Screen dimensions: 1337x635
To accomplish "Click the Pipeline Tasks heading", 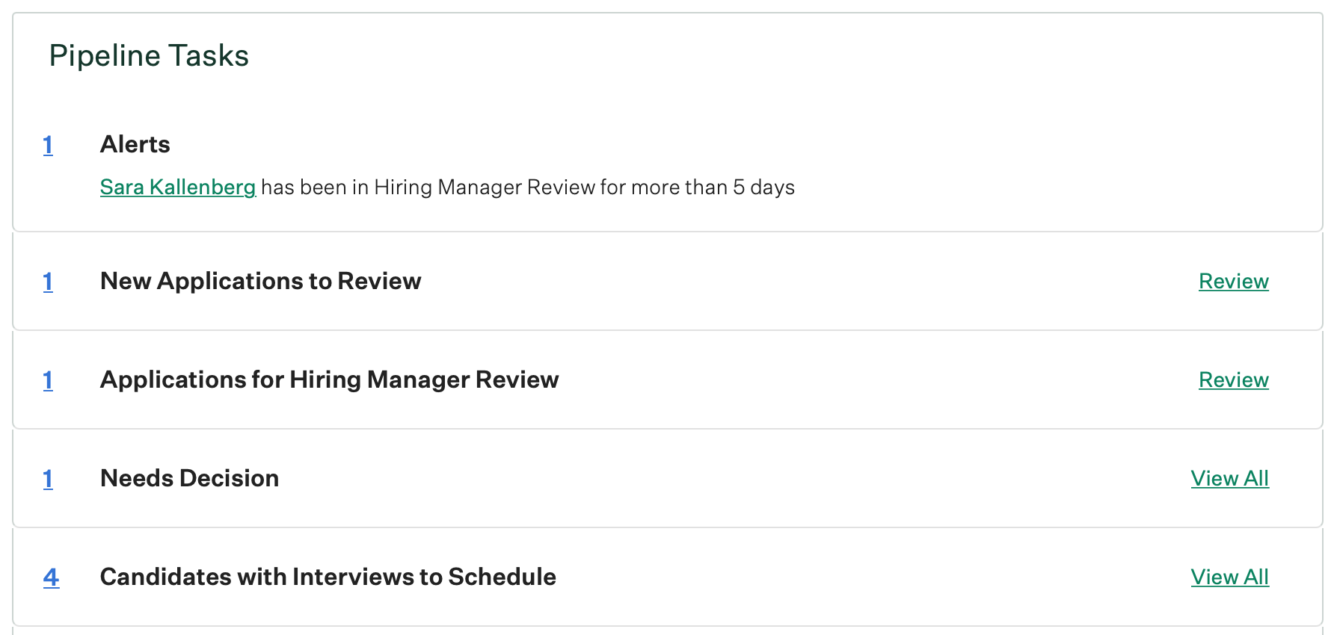I will 149,56.
